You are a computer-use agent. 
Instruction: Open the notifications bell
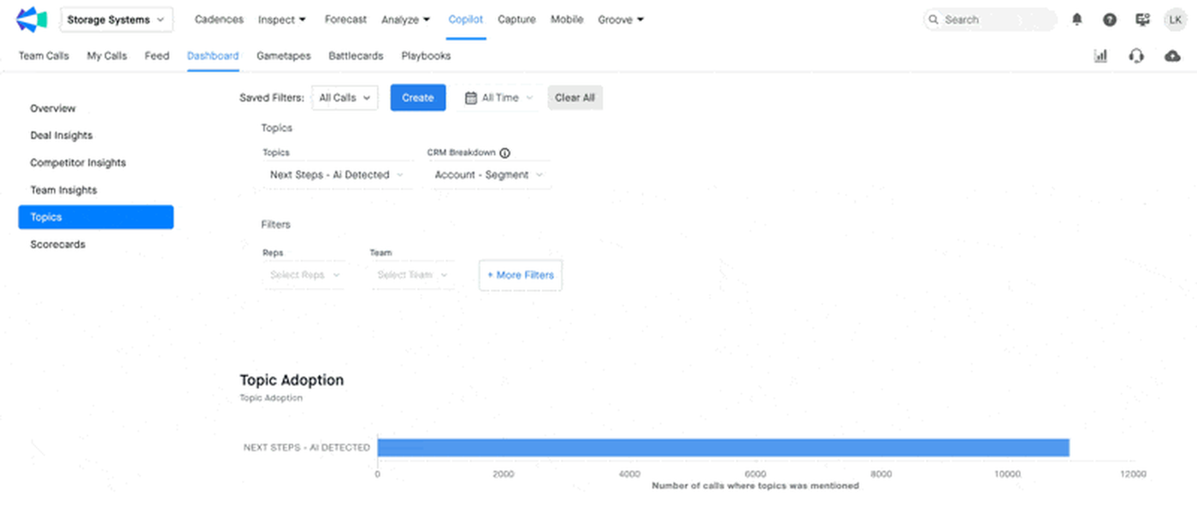[1077, 20]
